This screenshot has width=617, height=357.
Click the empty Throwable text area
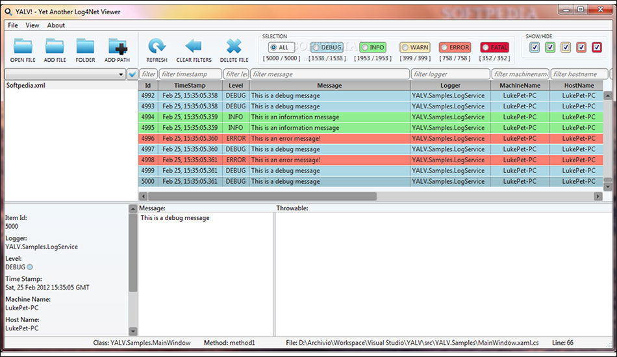pyautogui.click(x=444, y=274)
